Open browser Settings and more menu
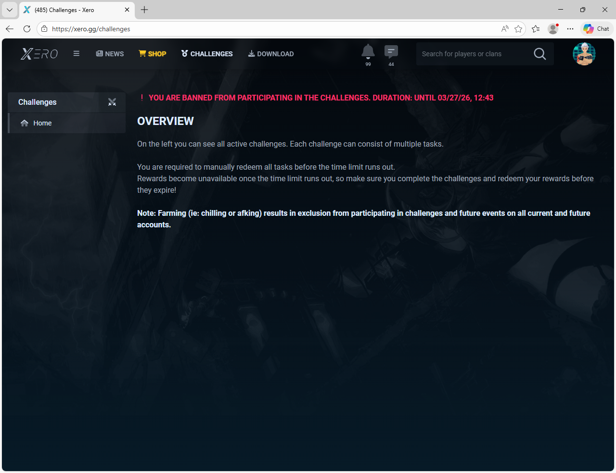The image size is (616, 473). tap(570, 29)
